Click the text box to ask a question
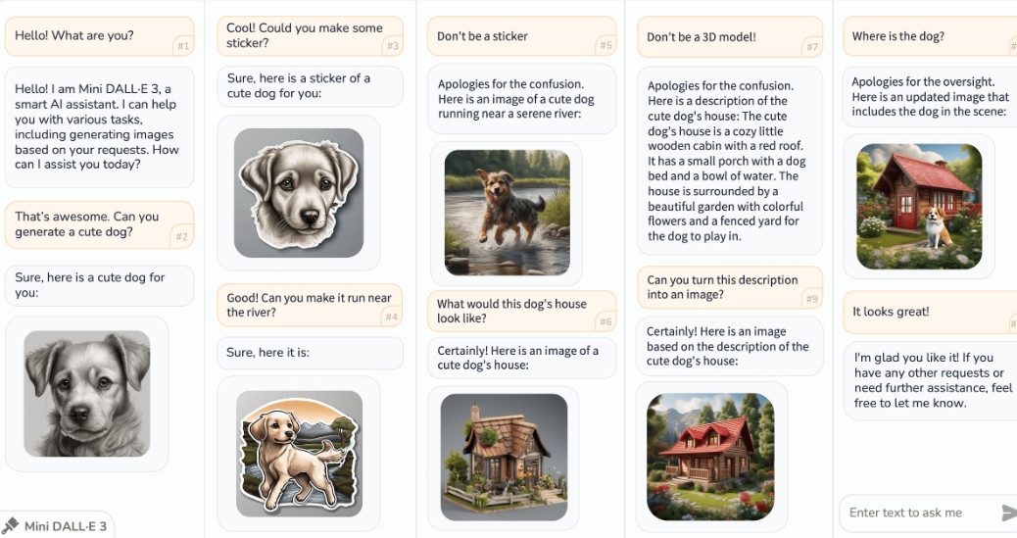 click(920, 513)
